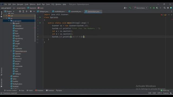This screenshot has width=173, height=97.
Task: Open the character class file
Action: click(x=18, y=26)
